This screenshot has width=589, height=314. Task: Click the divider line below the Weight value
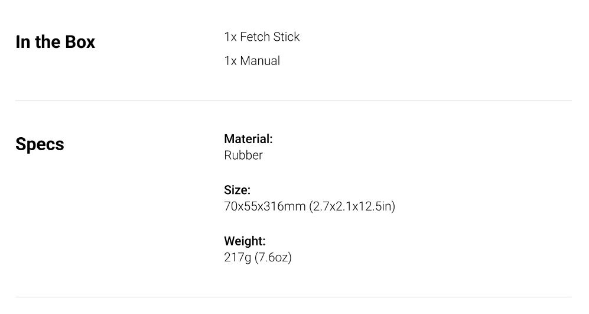point(294,297)
